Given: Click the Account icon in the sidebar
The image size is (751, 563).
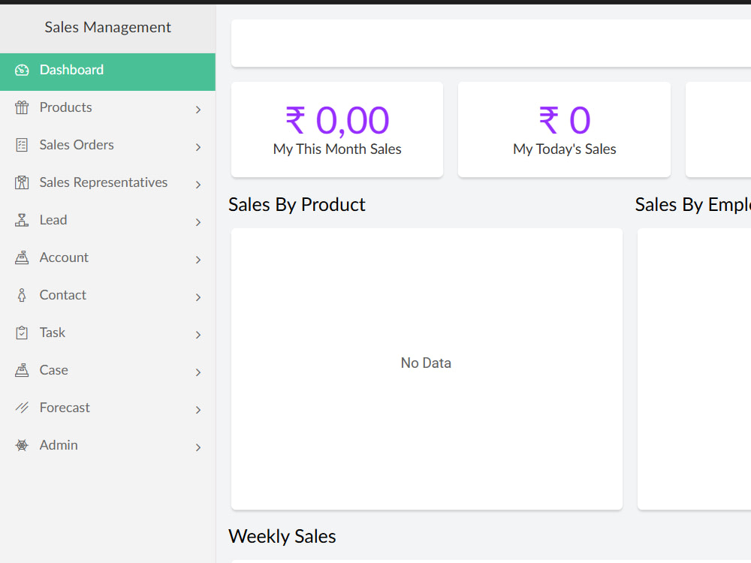Looking at the screenshot, I should point(22,257).
